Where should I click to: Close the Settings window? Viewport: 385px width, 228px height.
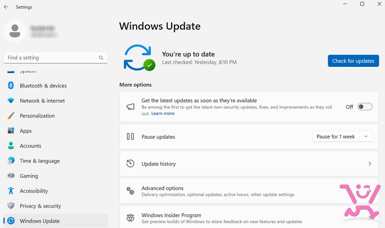(x=379, y=4)
